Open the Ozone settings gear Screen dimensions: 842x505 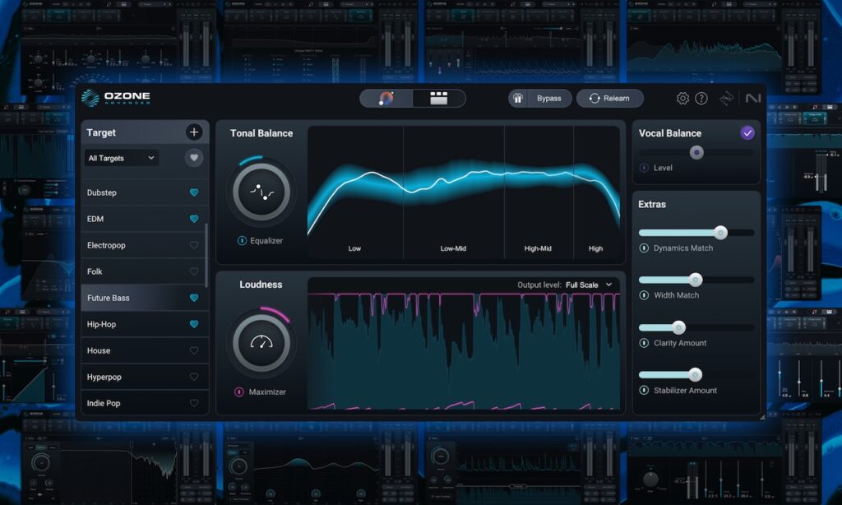click(x=682, y=99)
